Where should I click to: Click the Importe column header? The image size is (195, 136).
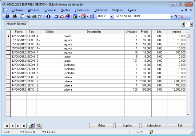(x=177, y=32)
